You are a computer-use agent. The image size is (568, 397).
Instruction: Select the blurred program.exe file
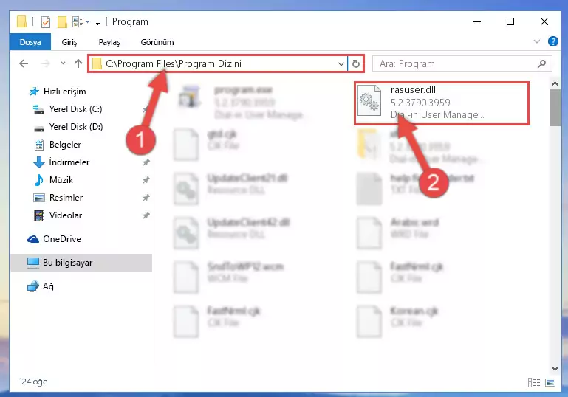tap(241, 102)
